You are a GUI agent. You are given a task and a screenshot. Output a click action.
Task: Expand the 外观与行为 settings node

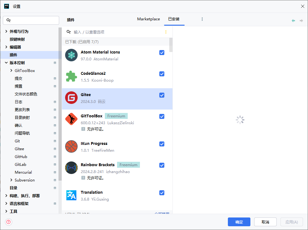coord(6,31)
